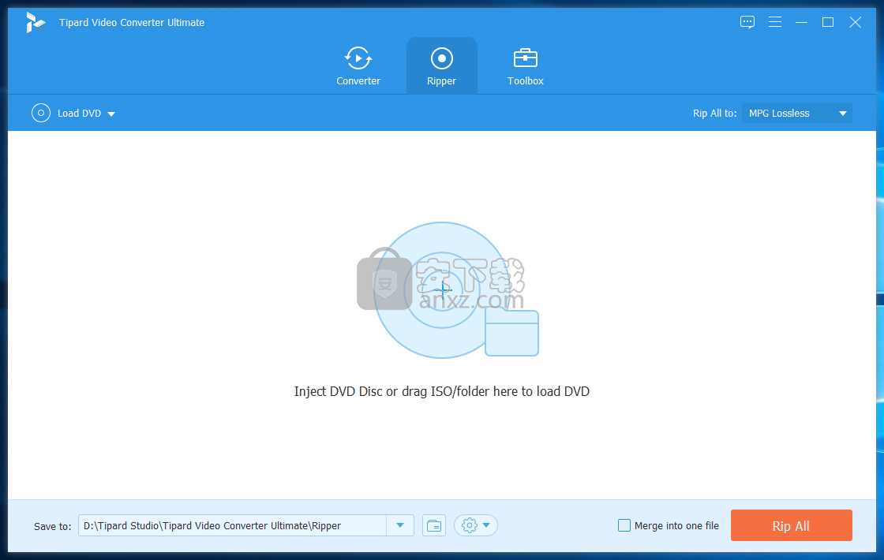Open the feedback chat bubble icon
Viewport: 884px width, 560px height.
(747, 22)
